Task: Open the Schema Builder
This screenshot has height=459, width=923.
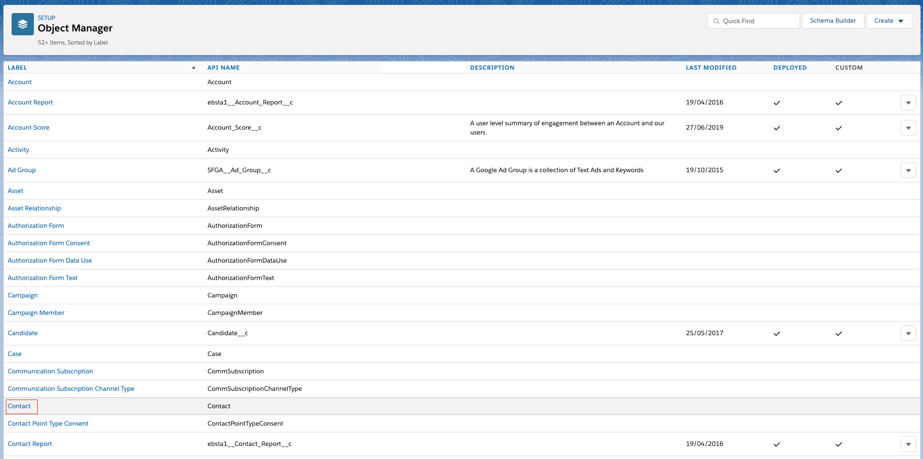Action: coord(833,21)
